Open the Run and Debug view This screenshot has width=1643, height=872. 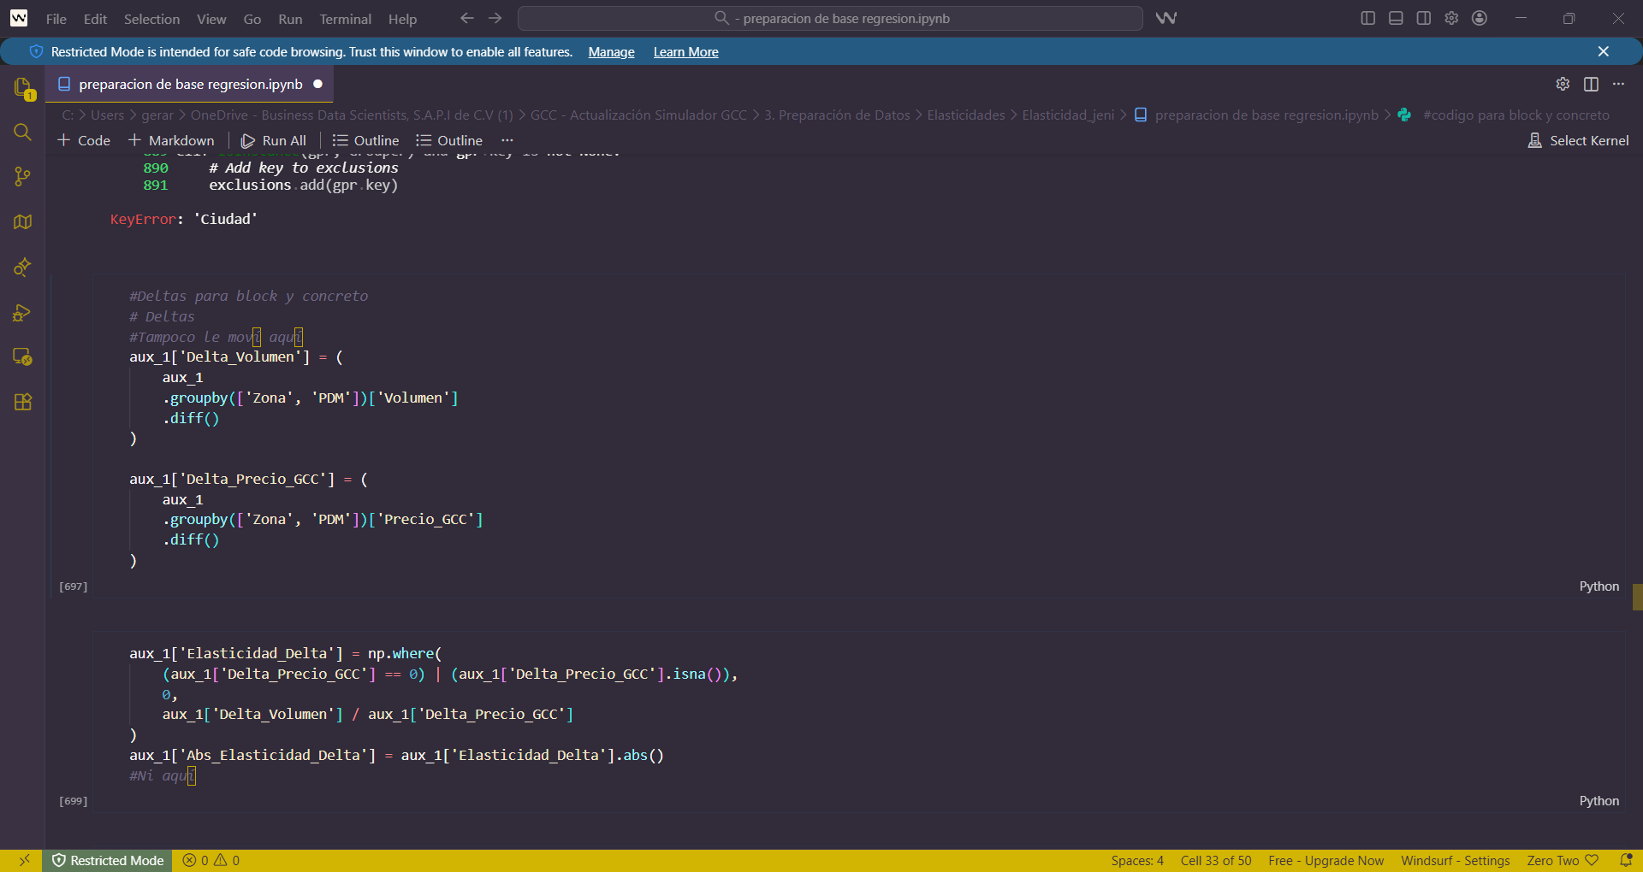22,312
